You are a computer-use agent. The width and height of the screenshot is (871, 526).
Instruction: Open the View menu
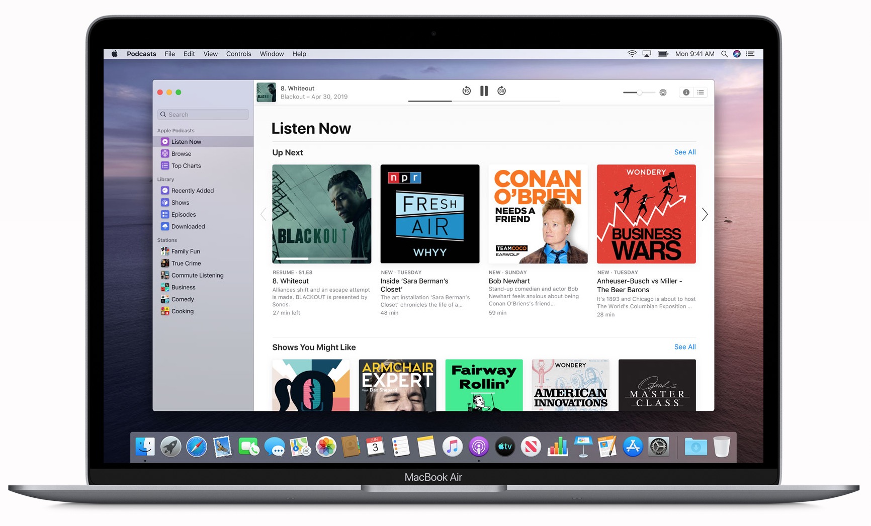[x=211, y=54]
